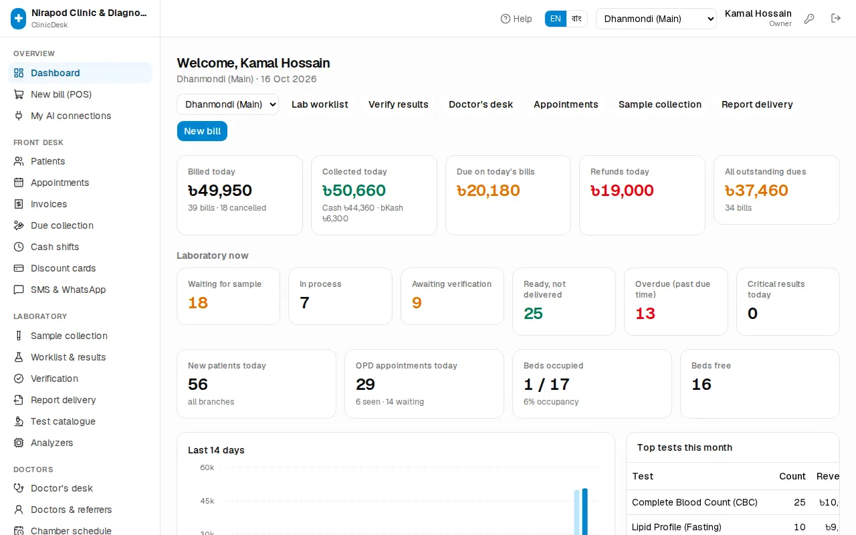
Task: Open the Lab worklist shortcut
Action: tap(320, 104)
